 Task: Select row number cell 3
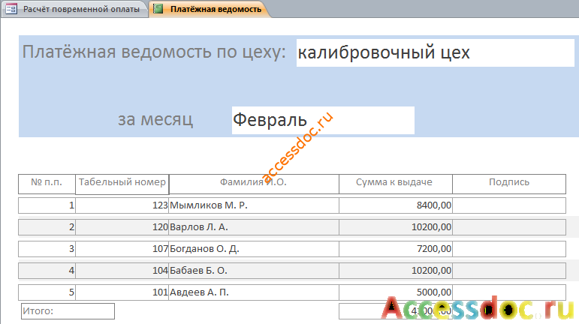(x=47, y=249)
